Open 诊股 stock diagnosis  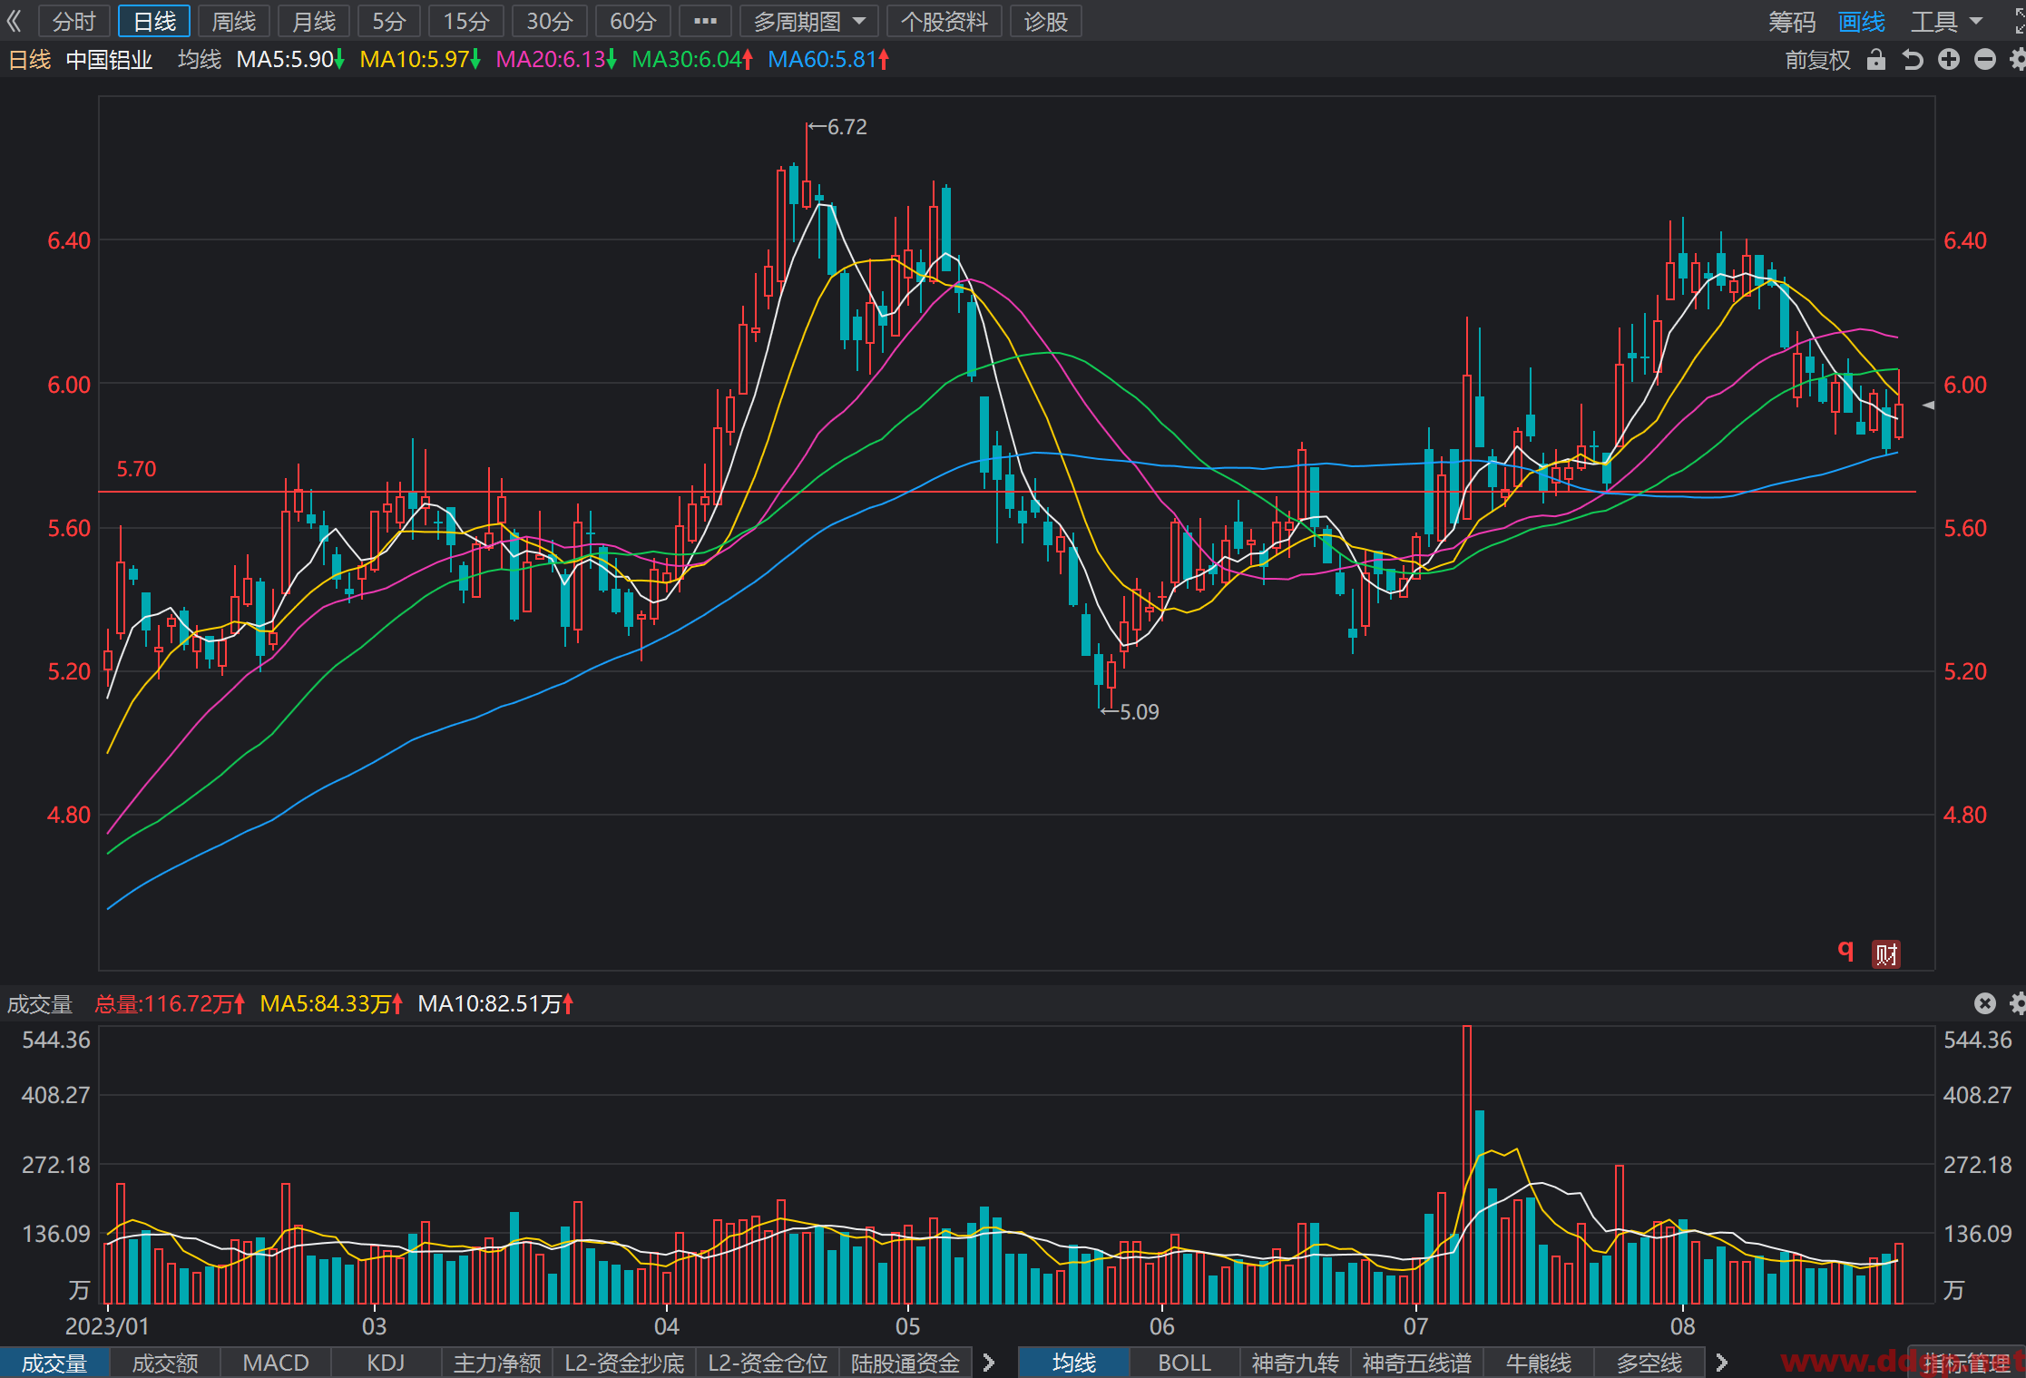(1046, 21)
